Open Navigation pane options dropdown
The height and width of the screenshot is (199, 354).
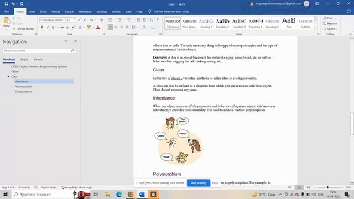66,41
